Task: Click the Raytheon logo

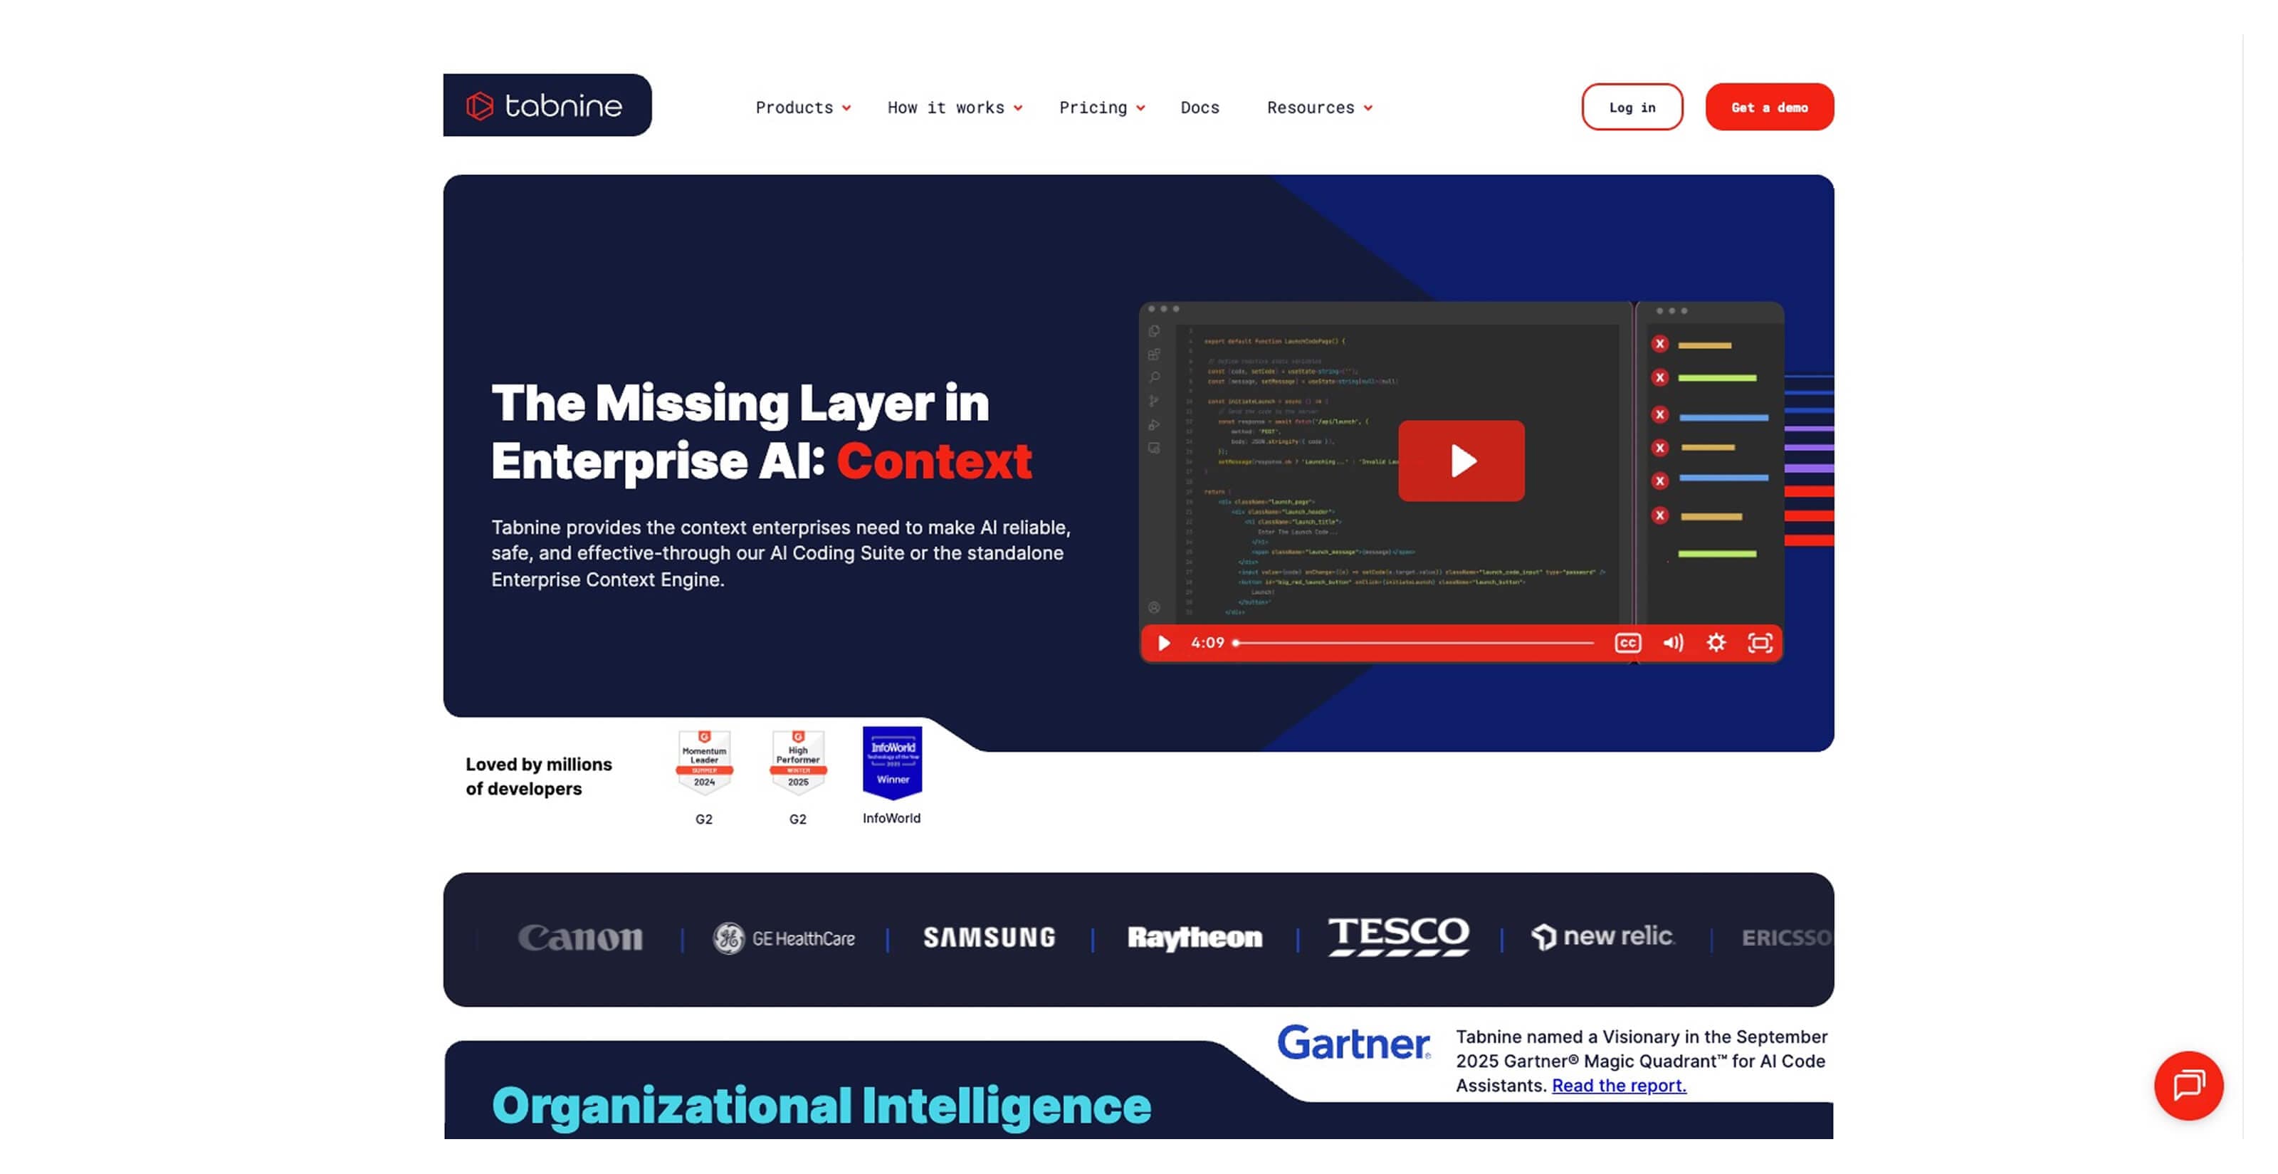Action: pyautogui.click(x=1195, y=937)
